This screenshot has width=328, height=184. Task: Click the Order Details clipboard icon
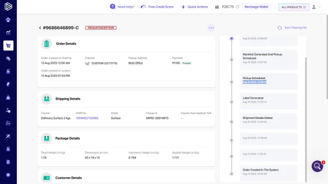(46, 44)
